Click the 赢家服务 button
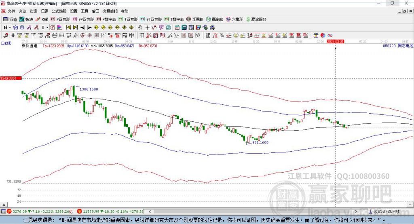Image resolution: width=414 pixels, height=224 pixels. 256,19
